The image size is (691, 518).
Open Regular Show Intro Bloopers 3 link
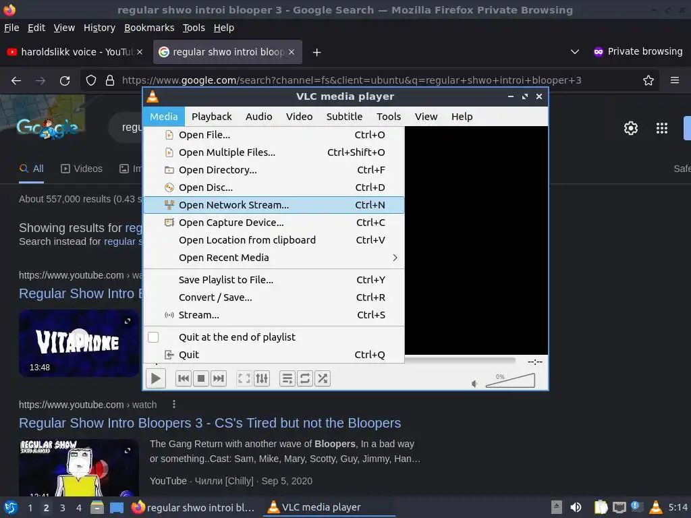(210, 423)
